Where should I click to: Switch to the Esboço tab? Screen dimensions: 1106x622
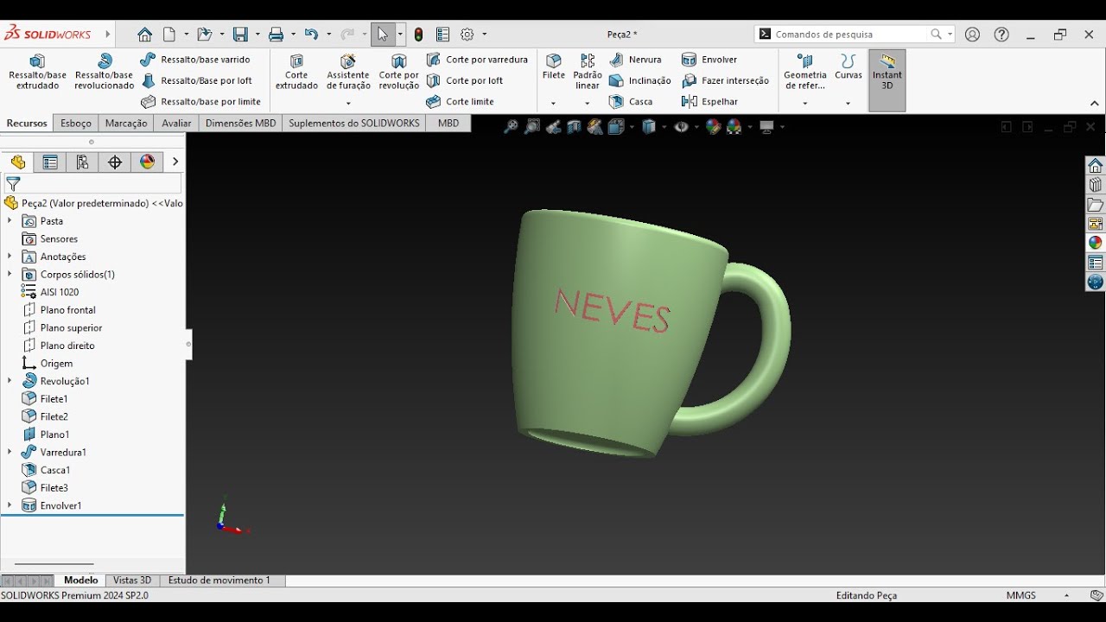(76, 124)
